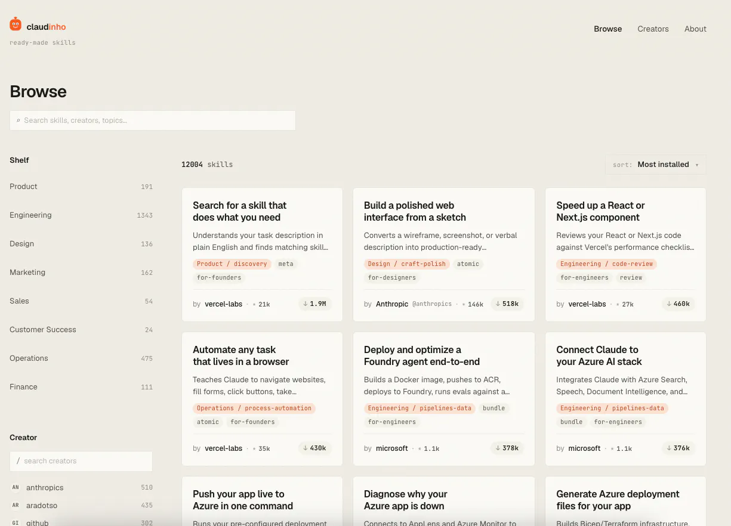
Task: Click the 1.9M installs download badge
Action: point(315,304)
